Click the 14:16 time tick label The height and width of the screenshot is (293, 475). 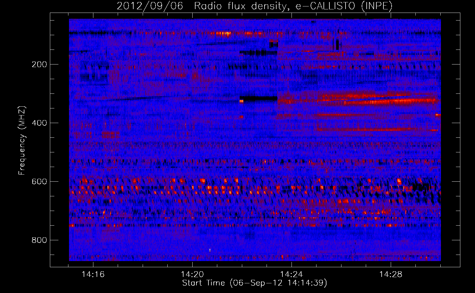tap(93, 275)
